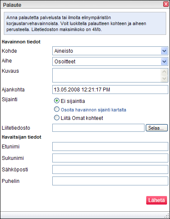Select the Ei sijaintia radio button
Image resolution: width=170 pixels, height=219 pixels.
[x=57, y=101]
